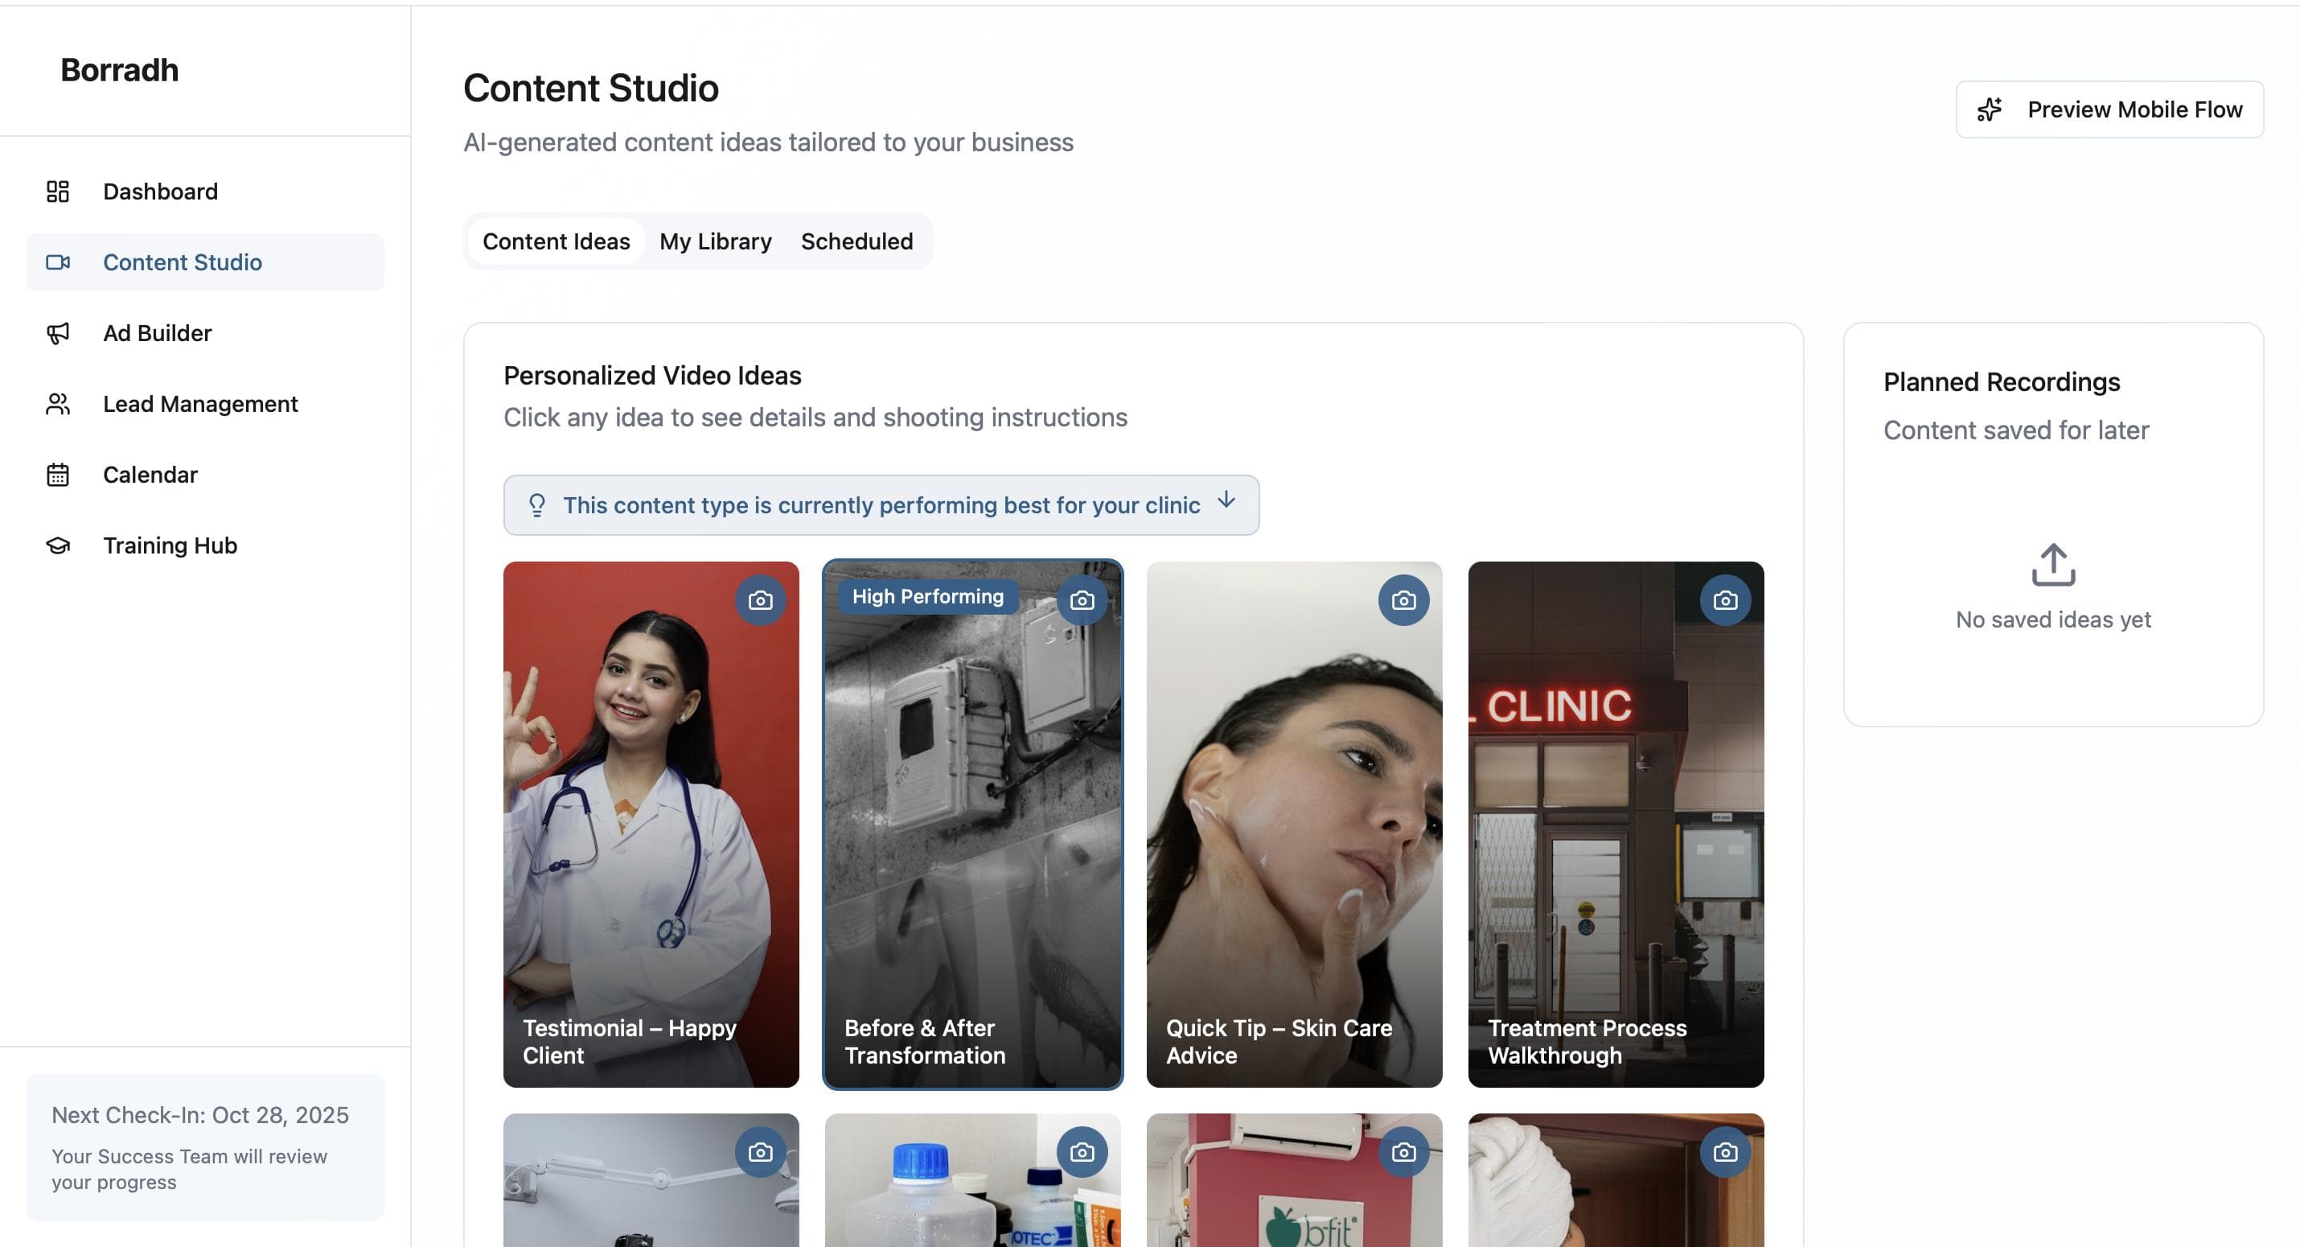Click the Ad Builder megaphone icon
The height and width of the screenshot is (1247, 2300).
(58, 333)
